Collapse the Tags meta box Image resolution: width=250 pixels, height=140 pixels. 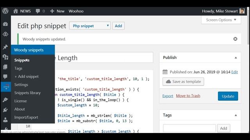(x=236, y=115)
